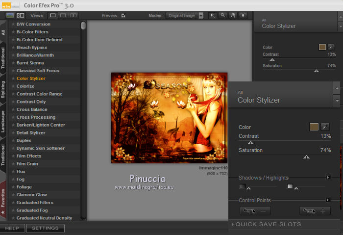The image size is (343, 235).
Task: Click the scroll-down arrow of the filter list
Action: [83, 218]
